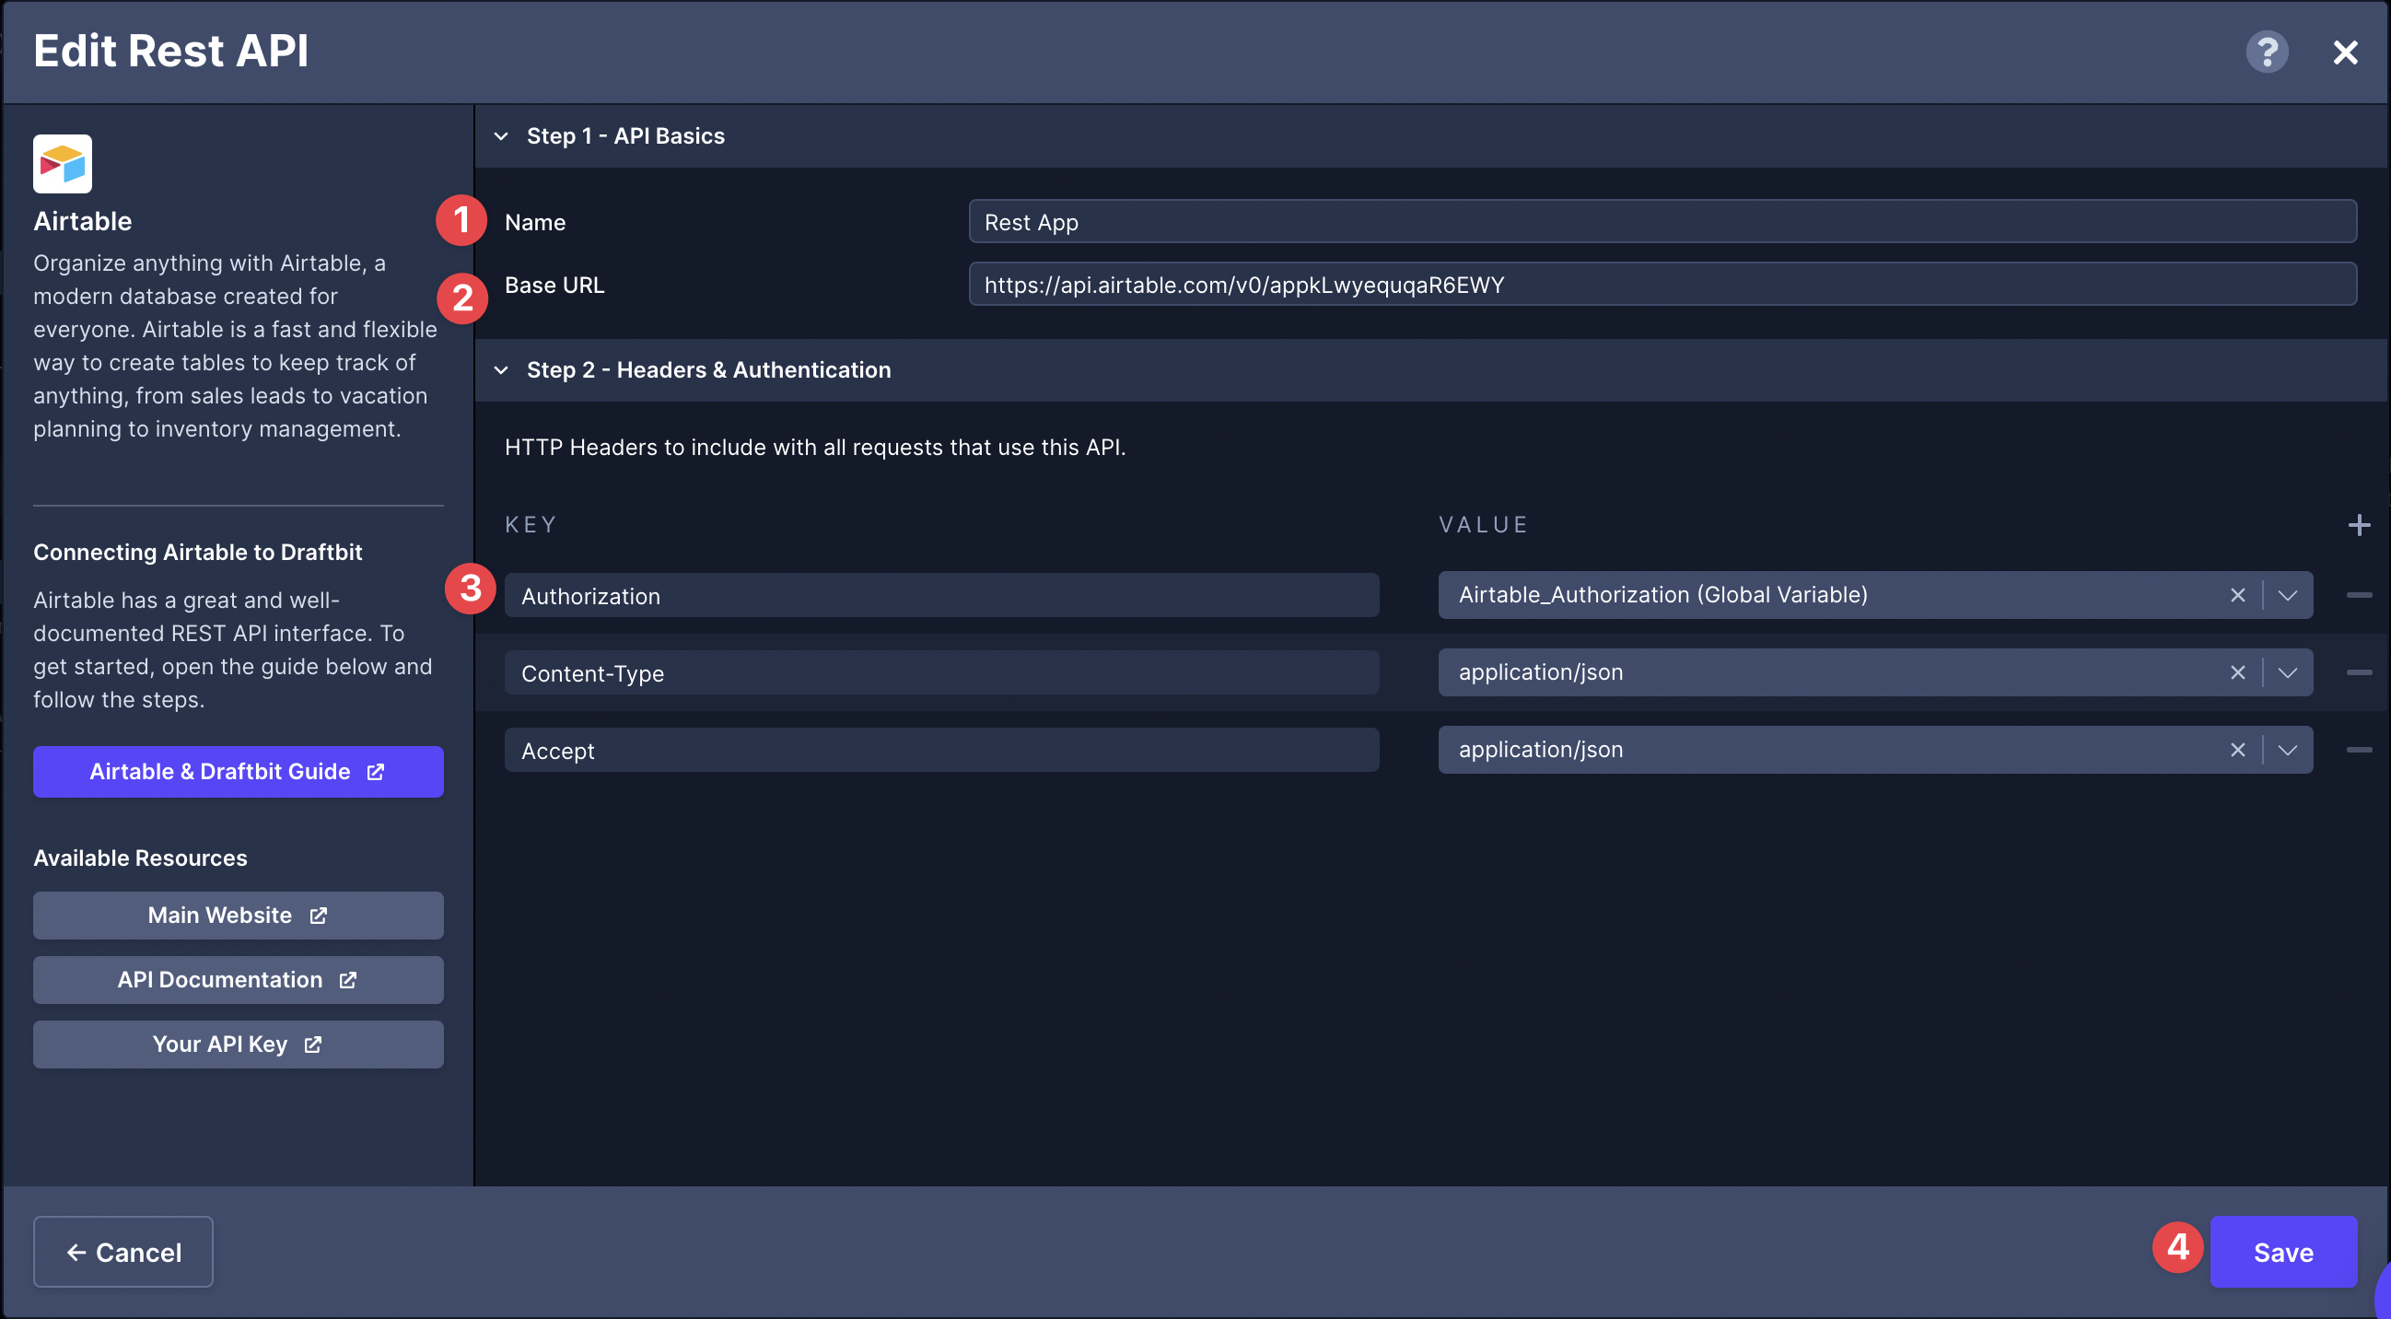Click the Airtable logo icon
Screen dimensions: 2391x1319
tap(63, 163)
